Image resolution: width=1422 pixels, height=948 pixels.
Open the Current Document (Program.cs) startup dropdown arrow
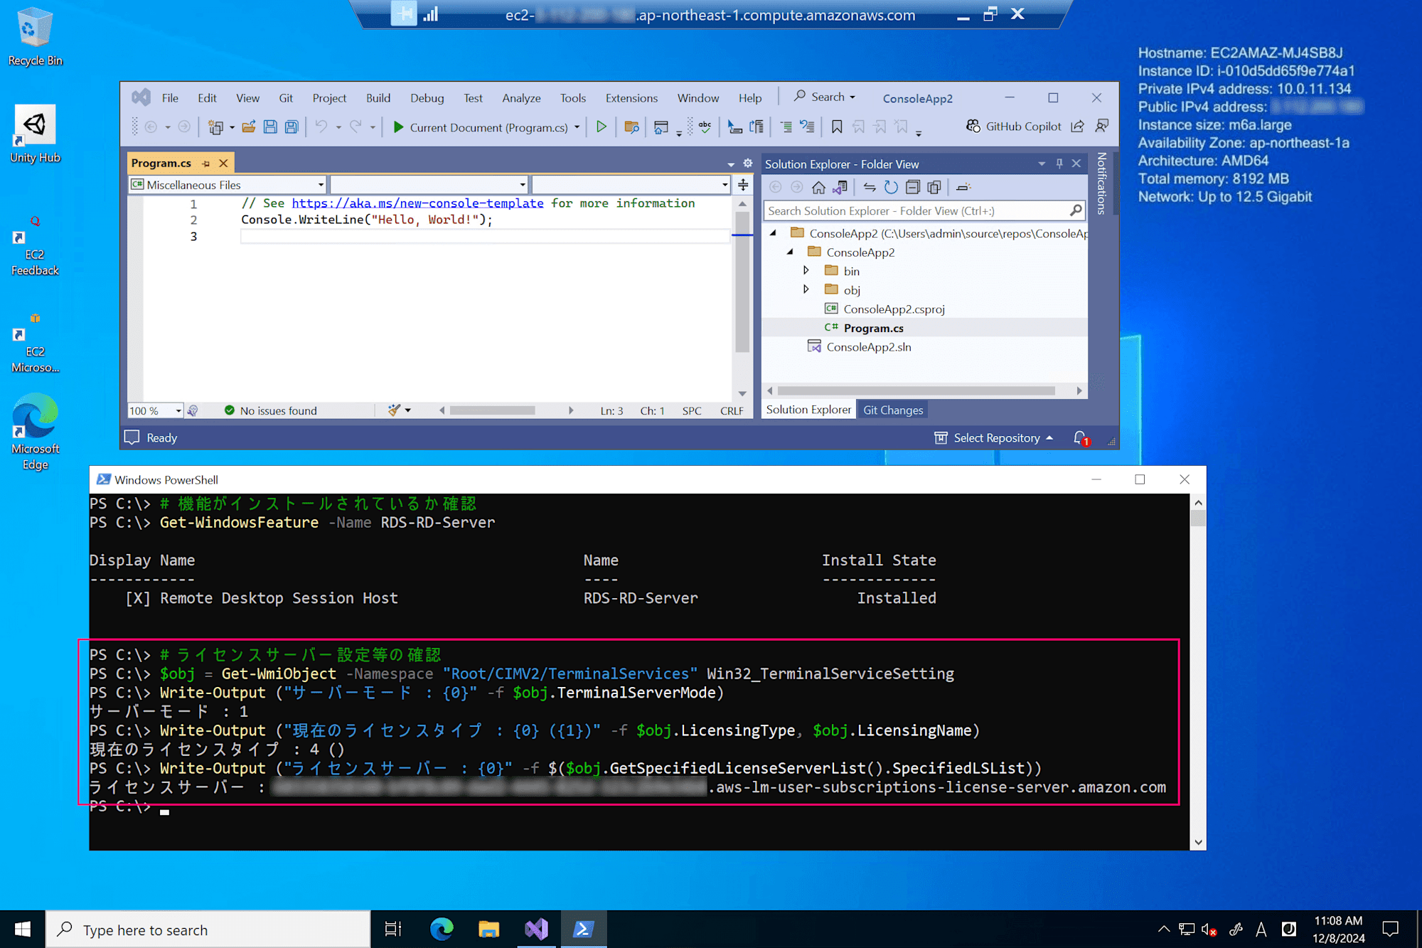click(577, 127)
